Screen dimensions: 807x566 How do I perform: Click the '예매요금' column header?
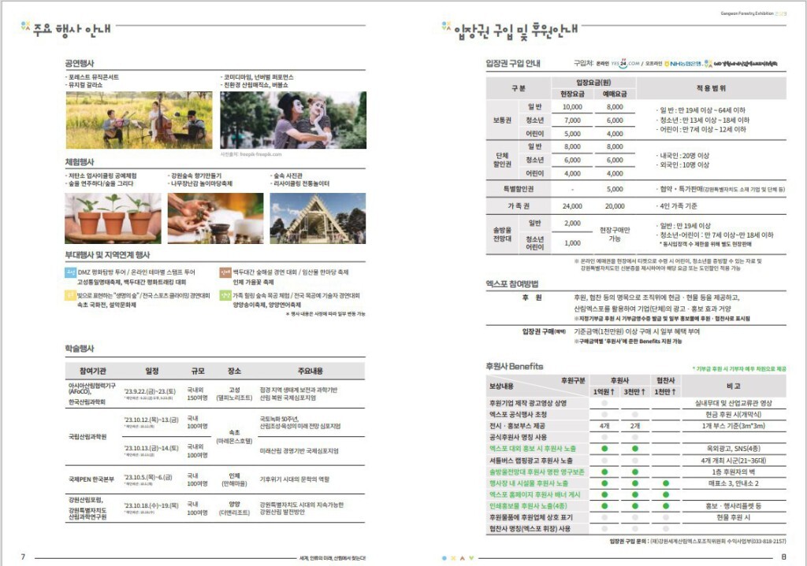tap(615, 94)
